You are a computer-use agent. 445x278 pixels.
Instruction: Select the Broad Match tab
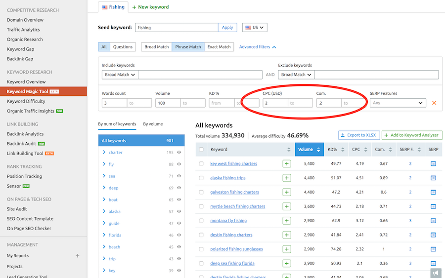tap(156, 47)
